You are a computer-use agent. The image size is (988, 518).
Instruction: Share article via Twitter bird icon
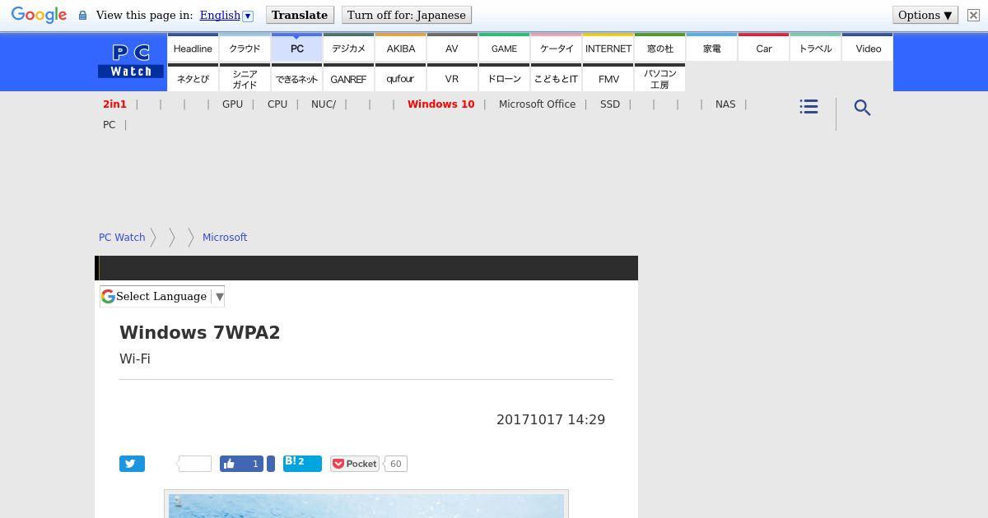(132, 464)
